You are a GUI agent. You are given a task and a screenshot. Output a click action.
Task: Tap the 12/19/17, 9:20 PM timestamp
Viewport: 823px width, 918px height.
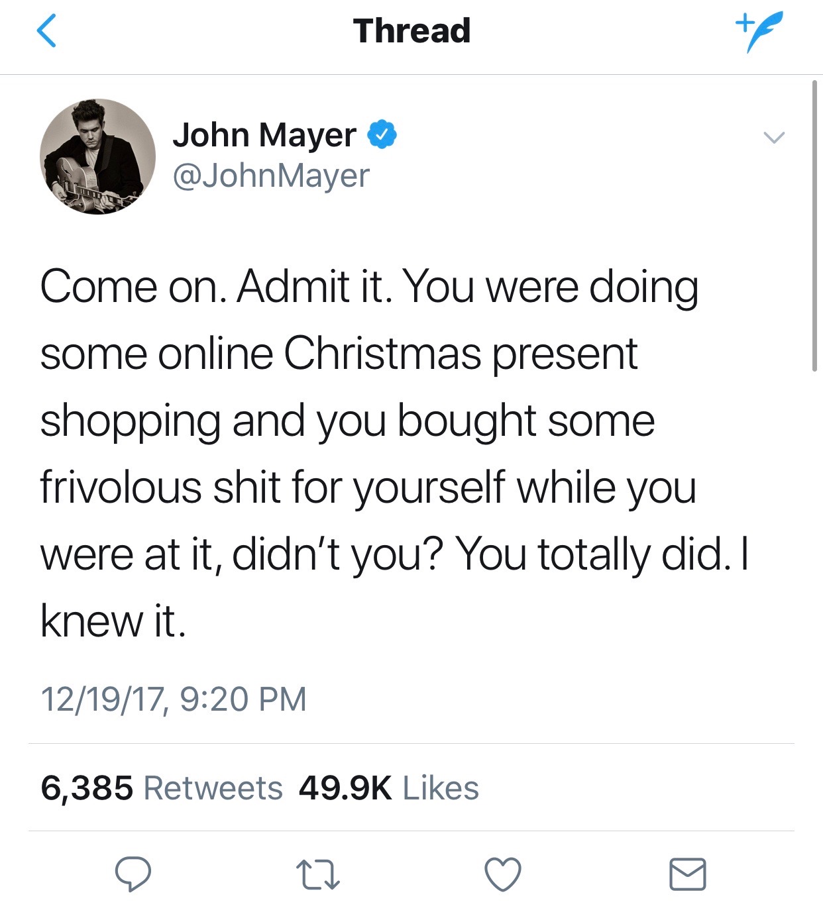pos(174,699)
